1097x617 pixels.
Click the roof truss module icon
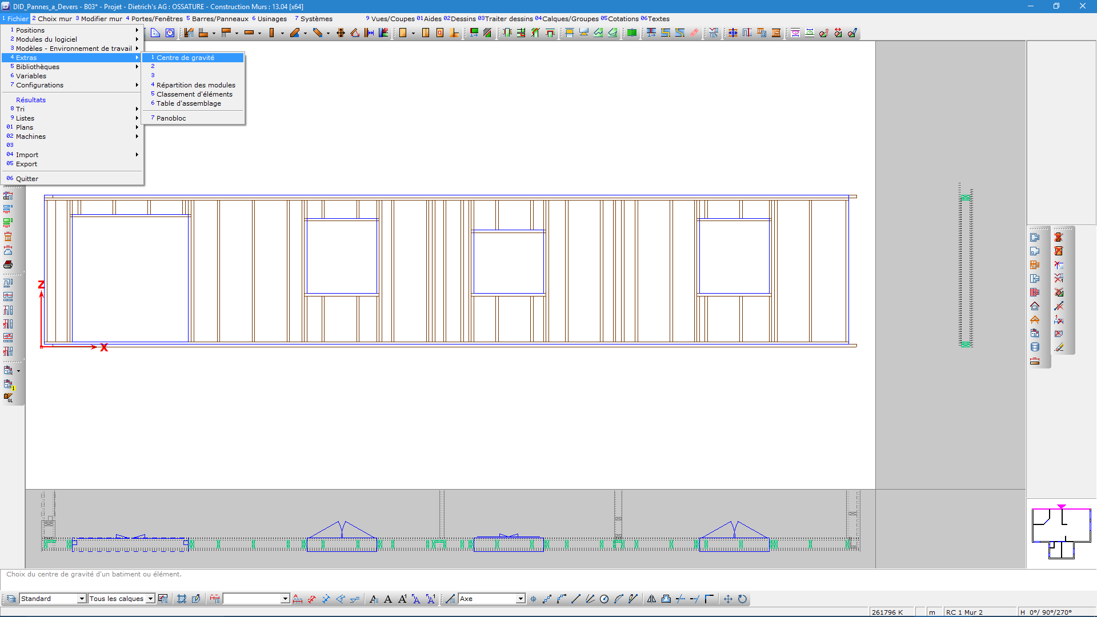coord(1035,320)
